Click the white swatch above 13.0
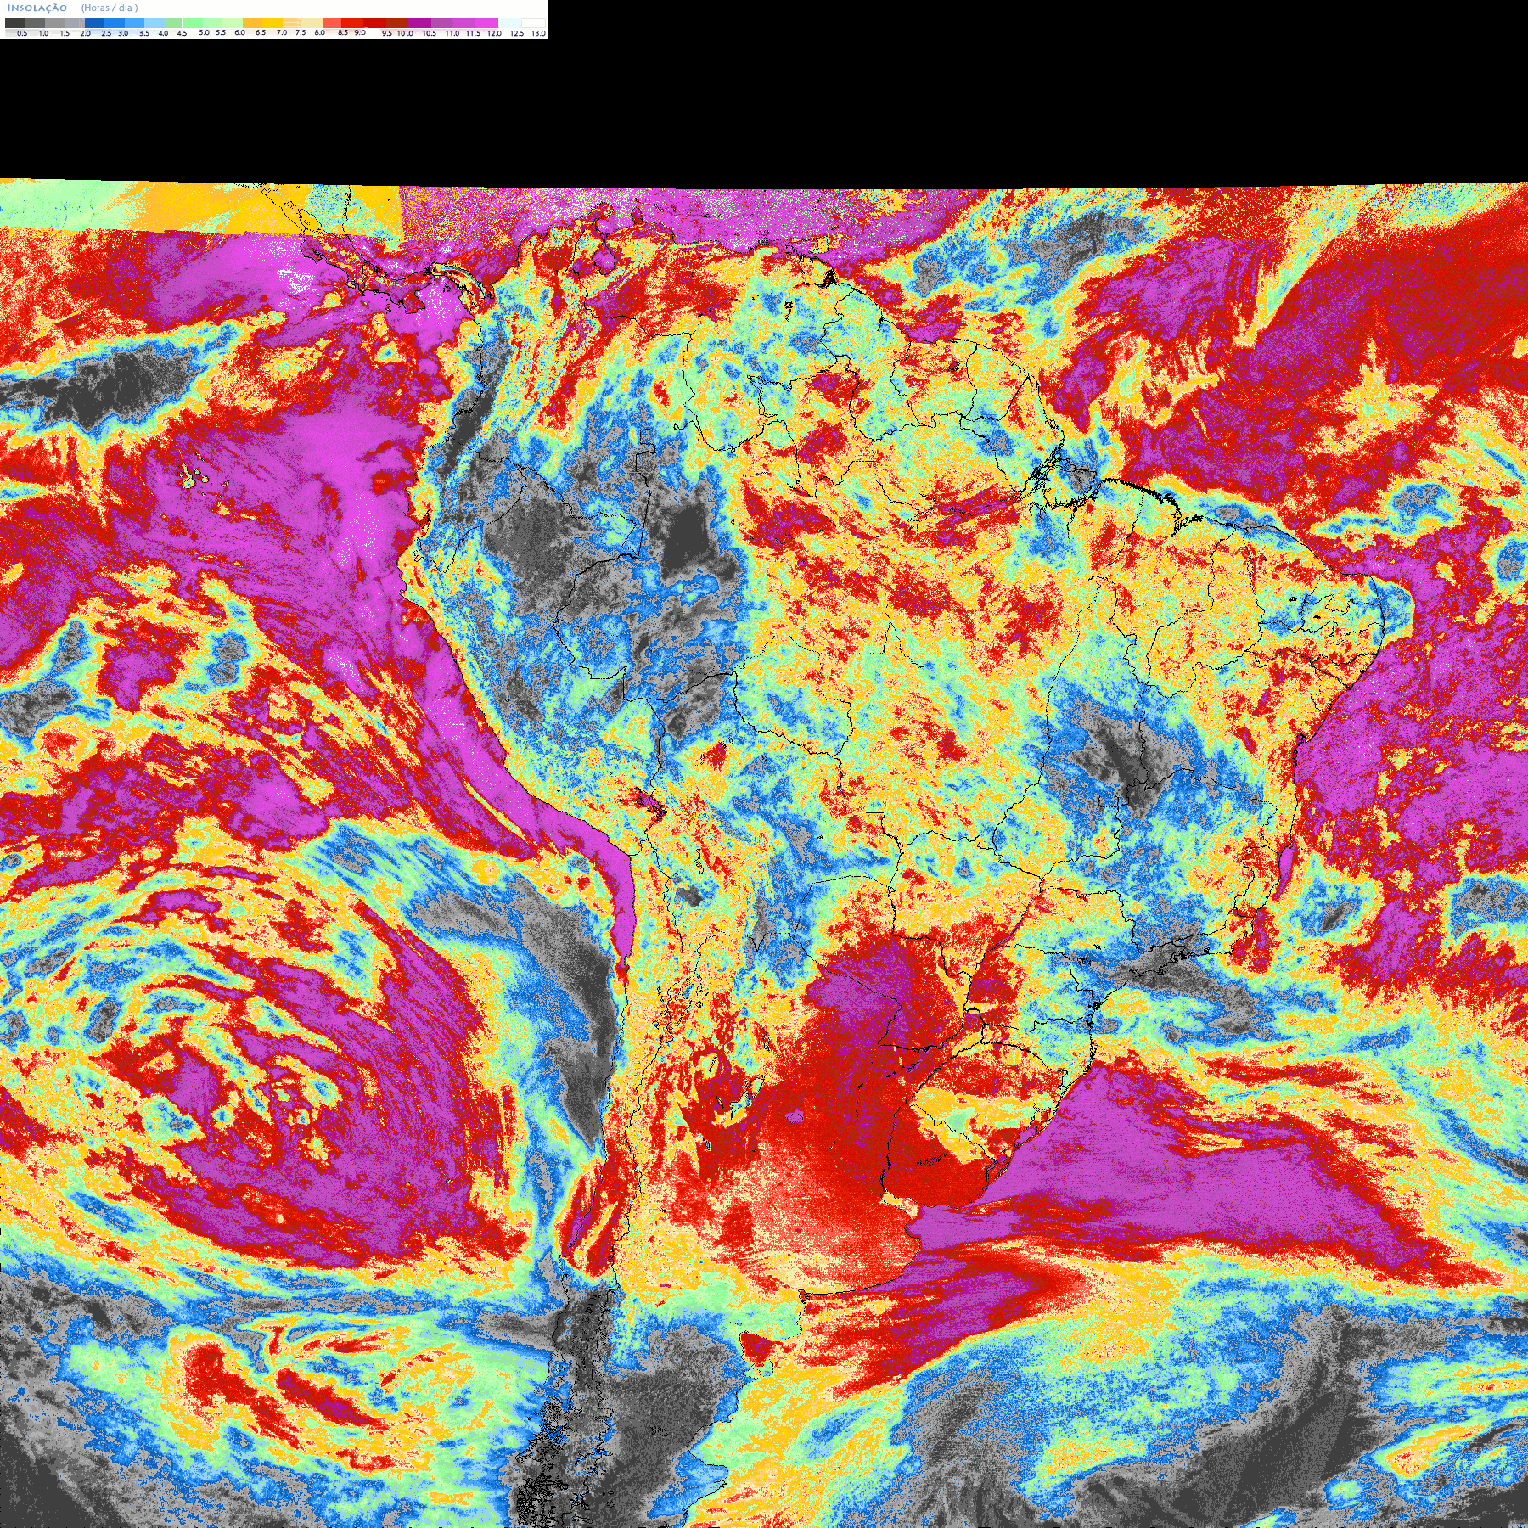 pos(533,23)
